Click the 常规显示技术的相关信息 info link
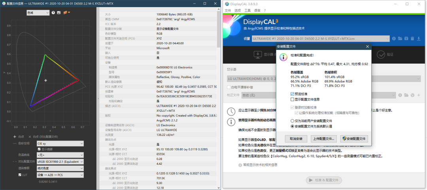 coord(258,165)
